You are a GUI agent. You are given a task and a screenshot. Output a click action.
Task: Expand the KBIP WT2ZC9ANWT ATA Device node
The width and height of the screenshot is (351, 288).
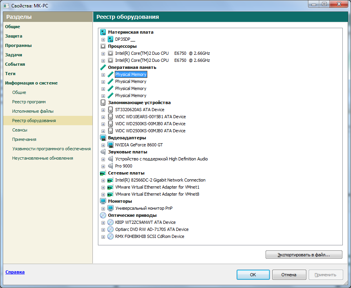pos(103,223)
